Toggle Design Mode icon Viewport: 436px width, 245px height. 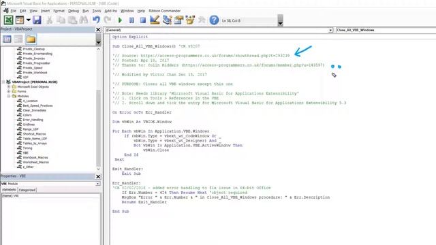(155, 20)
